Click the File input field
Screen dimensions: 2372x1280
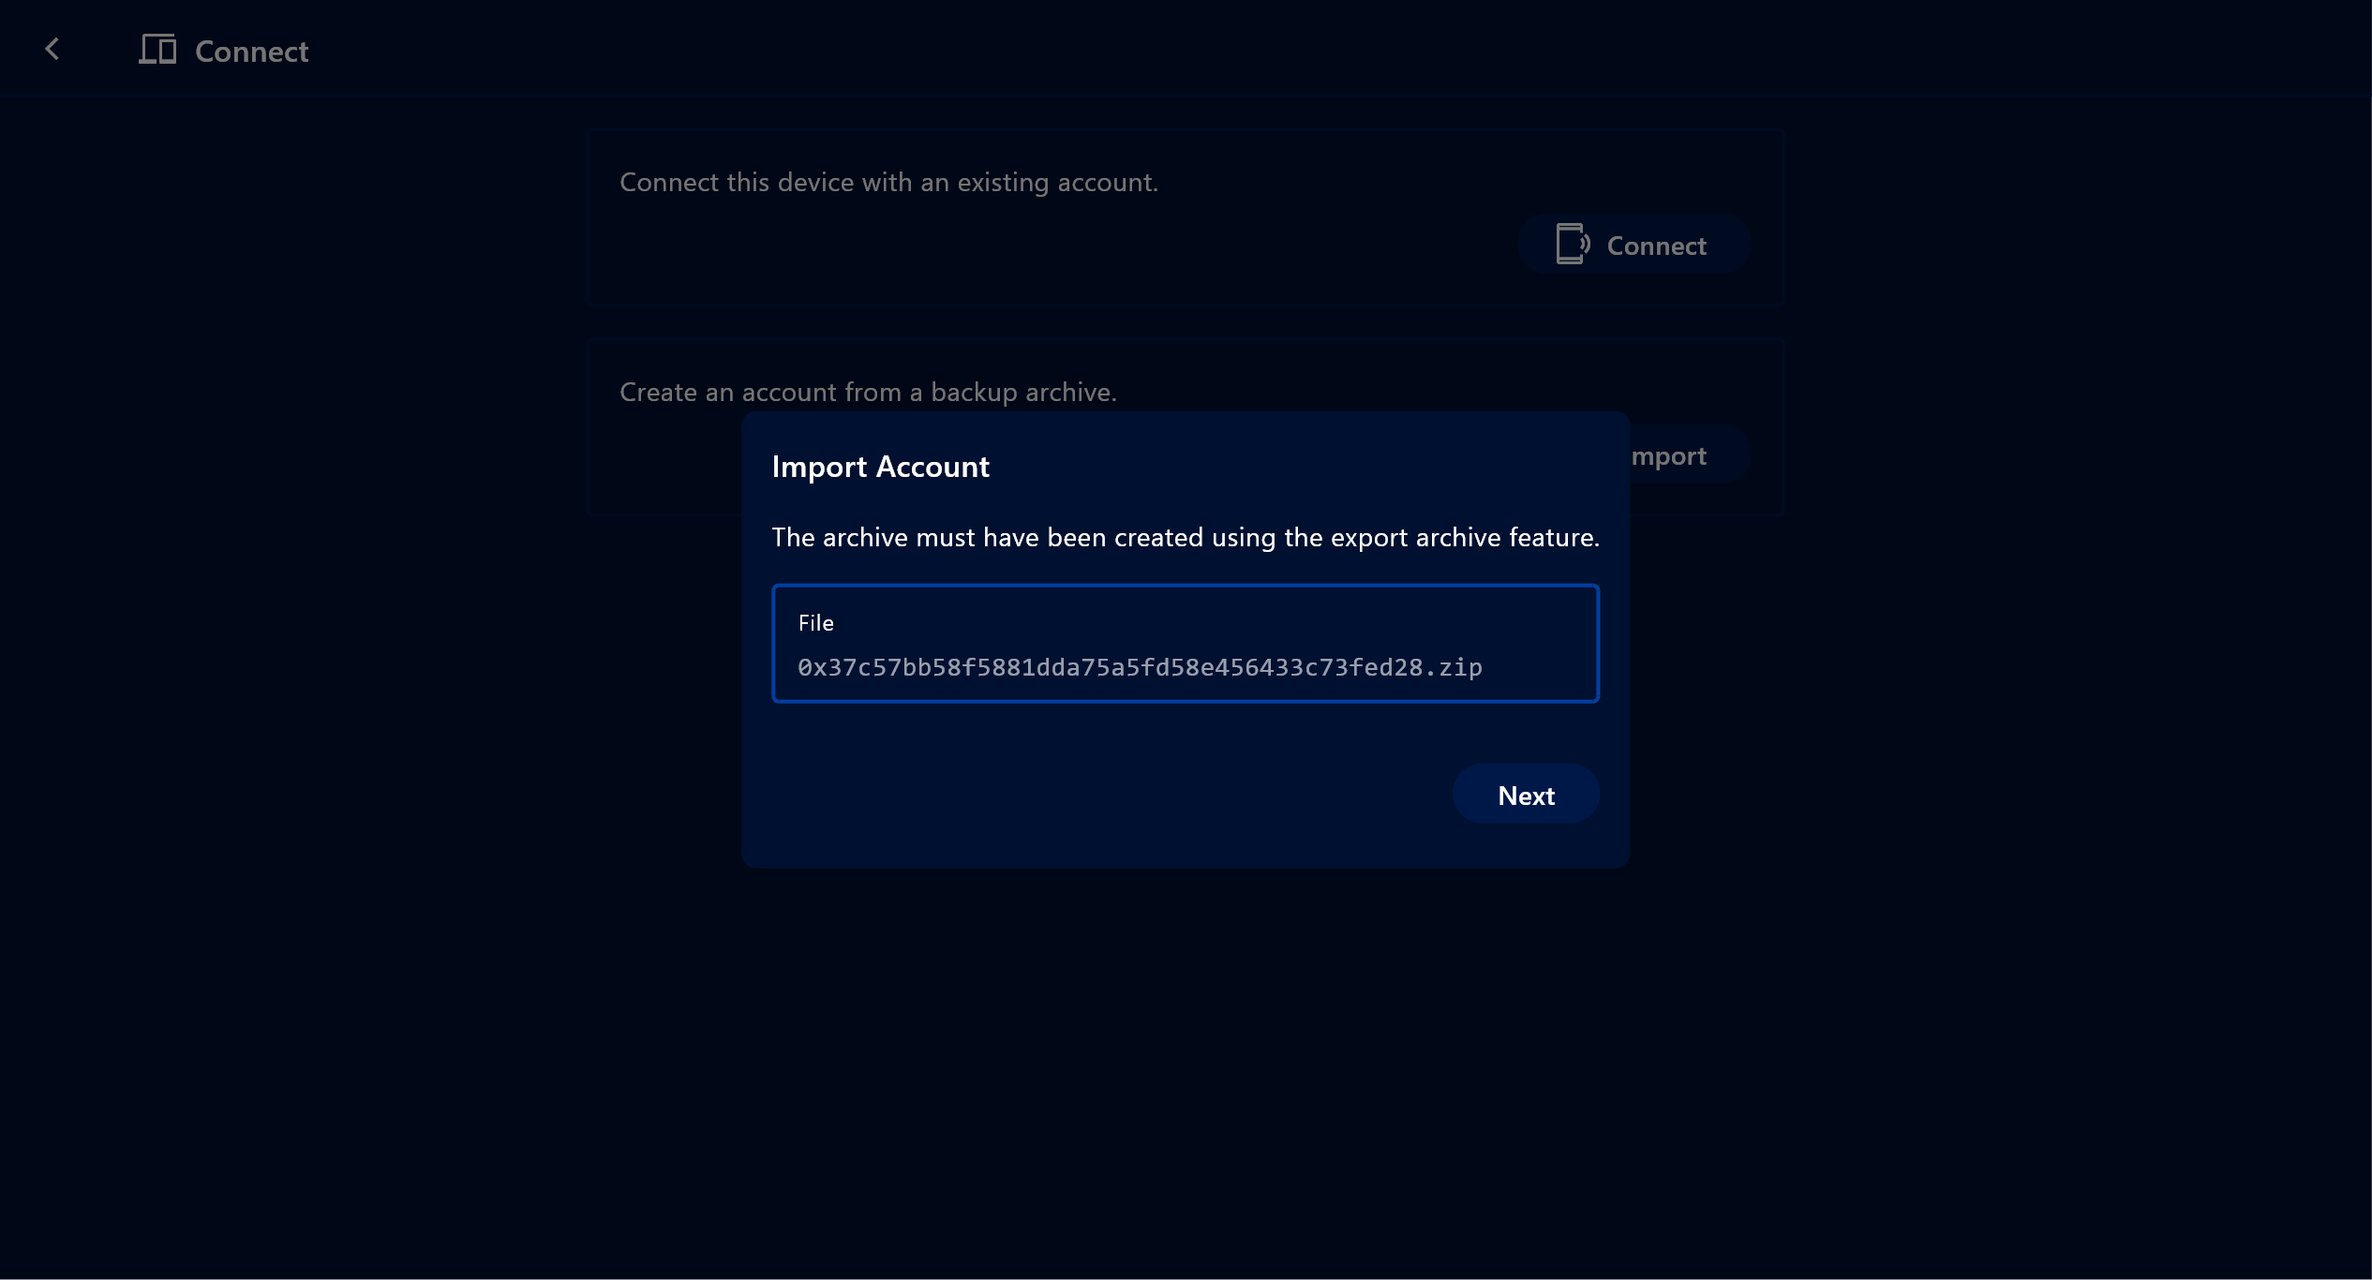pyautogui.click(x=1185, y=643)
